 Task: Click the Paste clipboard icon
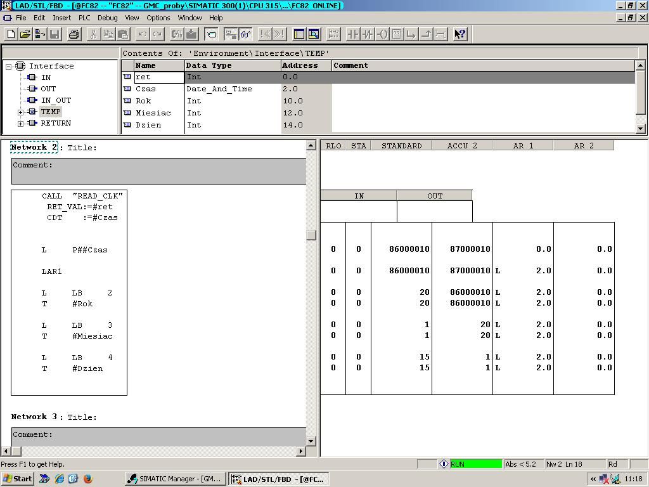[x=123, y=34]
